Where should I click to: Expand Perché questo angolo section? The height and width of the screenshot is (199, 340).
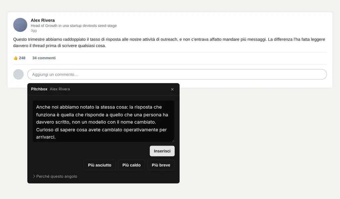pyautogui.click(x=55, y=176)
